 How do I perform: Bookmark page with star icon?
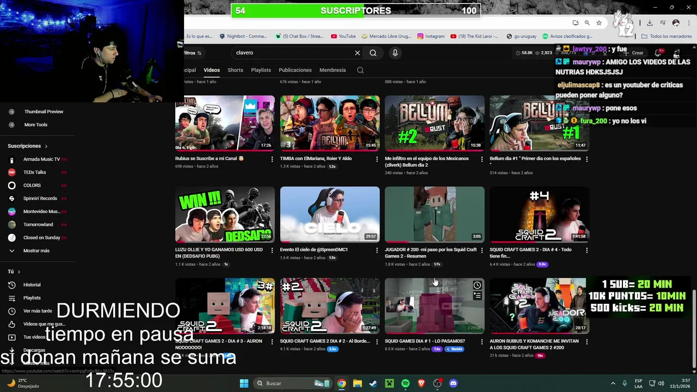[x=599, y=23]
